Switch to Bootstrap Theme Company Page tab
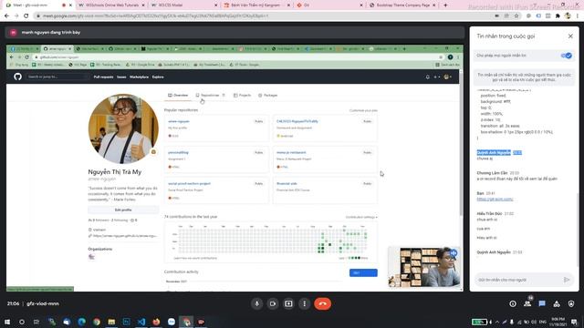This screenshot has height=328, width=584. [x=402, y=5]
